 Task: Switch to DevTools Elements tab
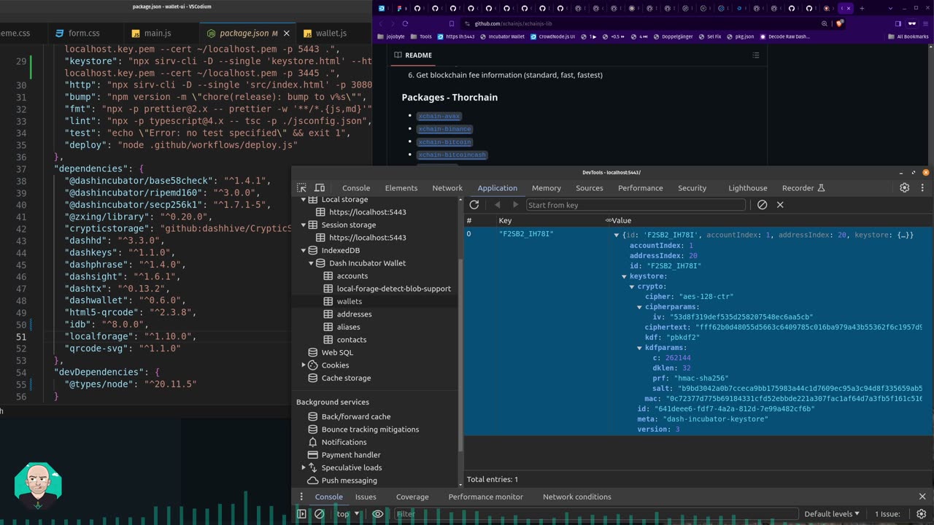(x=401, y=188)
